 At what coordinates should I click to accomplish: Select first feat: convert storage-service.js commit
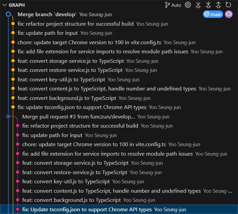coord(119,61)
